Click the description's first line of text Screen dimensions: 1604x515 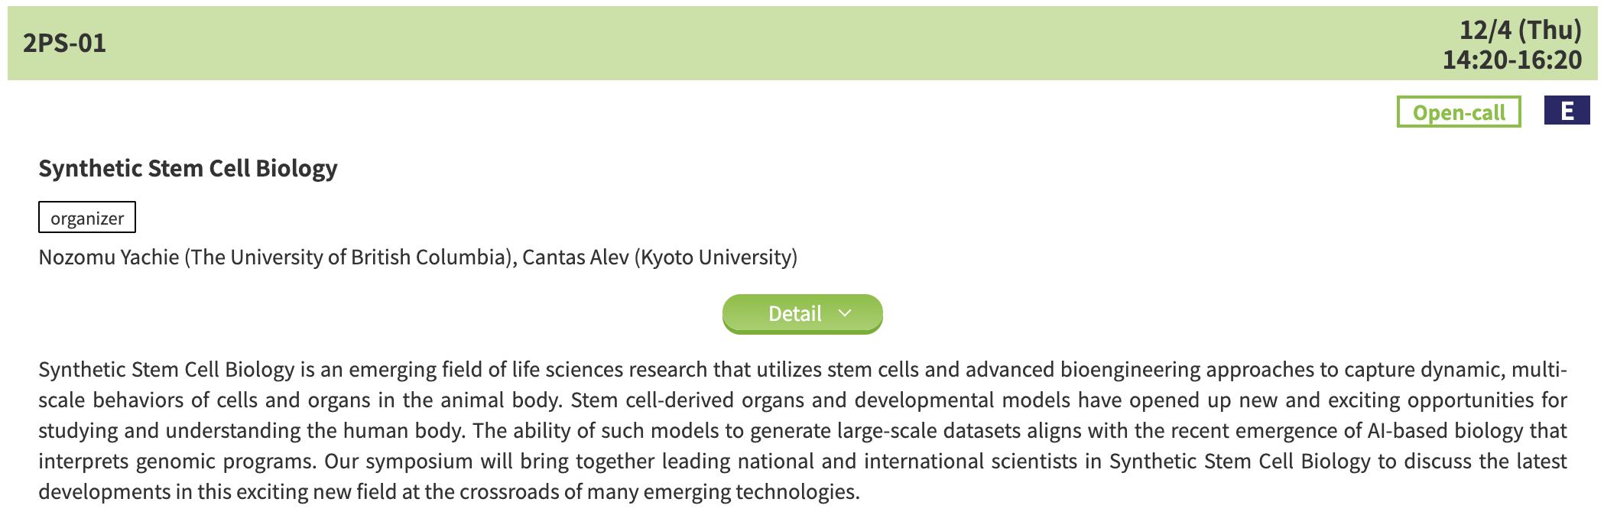tap(802, 370)
